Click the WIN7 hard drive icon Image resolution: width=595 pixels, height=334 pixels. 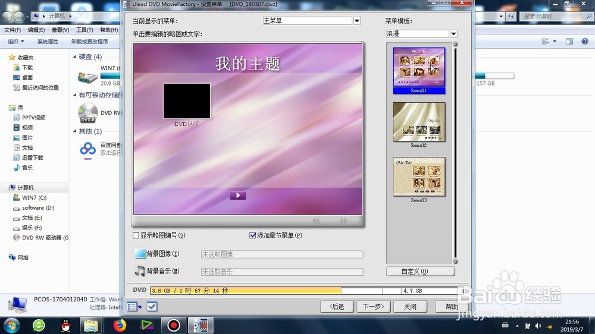87,77
